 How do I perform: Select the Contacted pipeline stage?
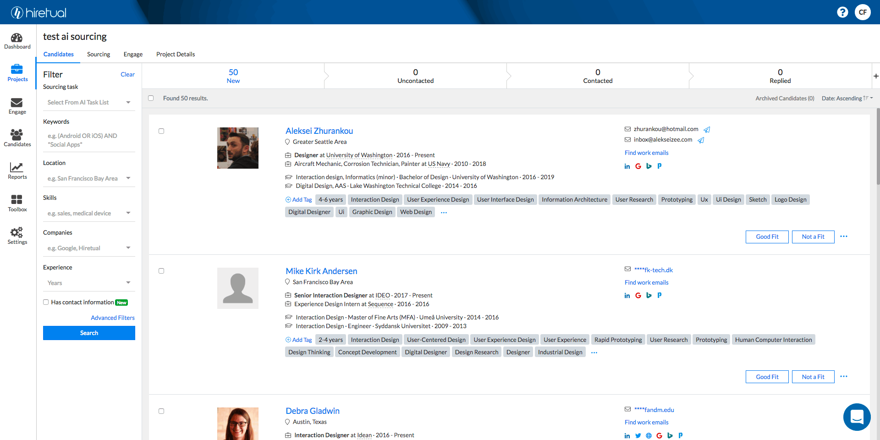[x=598, y=76]
